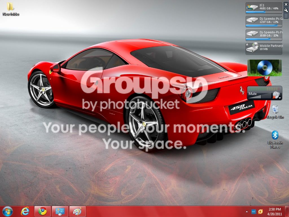The height and width of the screenshot is (217, 289).
Task: Click the orange circular tray icon
Action: (260, 211)
